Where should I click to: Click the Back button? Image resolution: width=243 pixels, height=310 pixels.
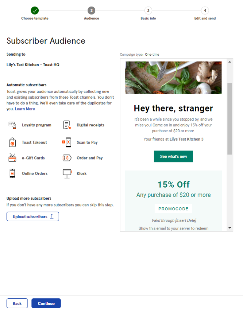pos(17,303)
